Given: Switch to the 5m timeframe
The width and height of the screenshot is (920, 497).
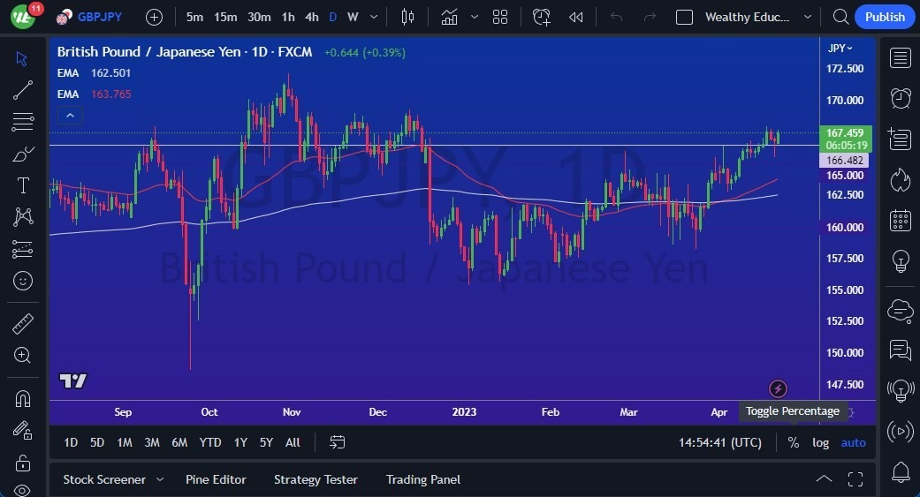Looking at the screenshot, I should (x=194, y=17).
